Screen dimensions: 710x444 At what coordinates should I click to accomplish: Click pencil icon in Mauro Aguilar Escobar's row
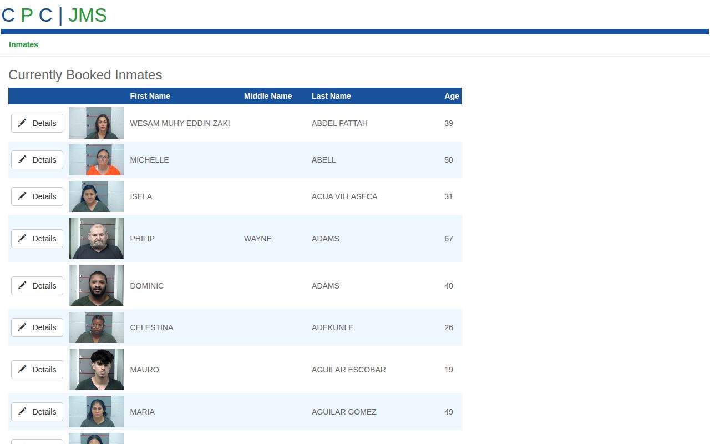pyautogui.click(x=22, y=369)
